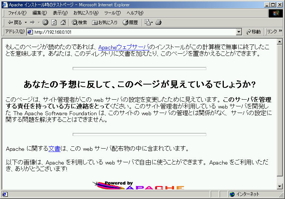Open the ヘルプ(H) menu
This screenshot has width=285, height=199.
pos(135,13)
